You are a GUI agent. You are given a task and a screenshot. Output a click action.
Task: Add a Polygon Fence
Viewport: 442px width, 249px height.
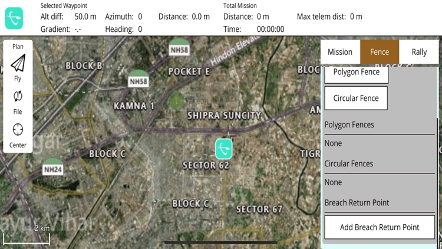357,74
